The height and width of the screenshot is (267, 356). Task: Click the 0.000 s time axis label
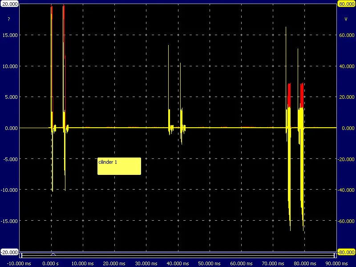point(50,263)
